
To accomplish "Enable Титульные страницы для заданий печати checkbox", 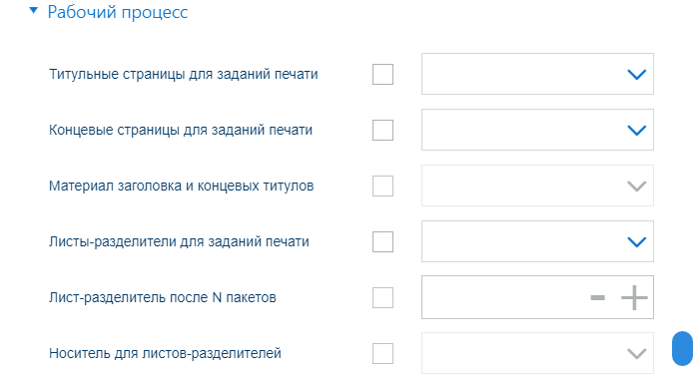I will click(x=382, y=74).
